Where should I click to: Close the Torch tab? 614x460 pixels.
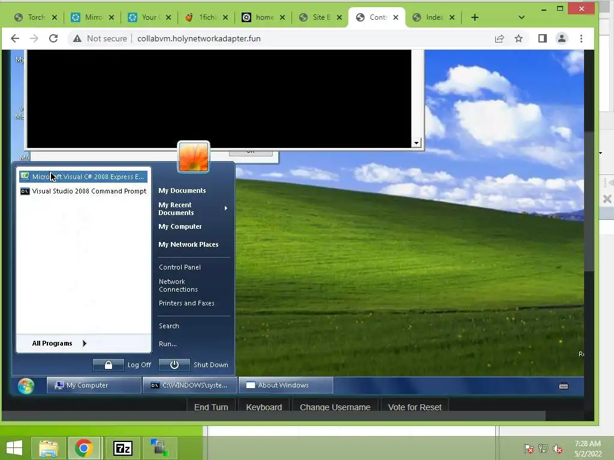(x=55, y=17)
